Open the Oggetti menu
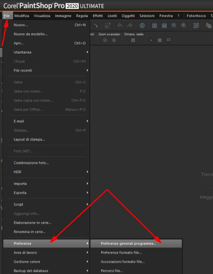213x274 pixels. pos(128,16)
